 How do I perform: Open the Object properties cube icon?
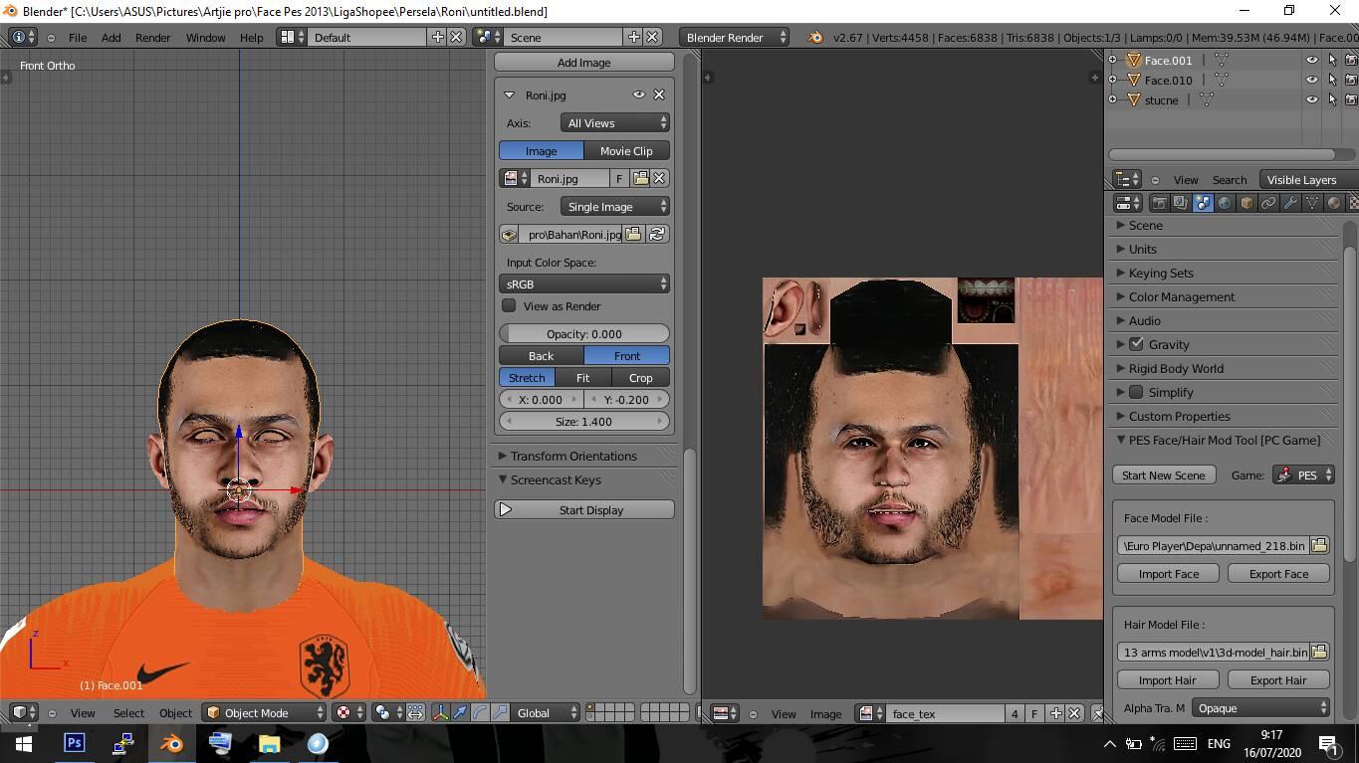click(1246, 203)
